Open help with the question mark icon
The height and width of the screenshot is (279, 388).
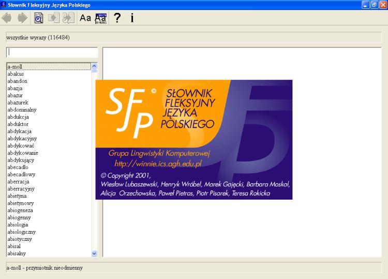[117, 18]
